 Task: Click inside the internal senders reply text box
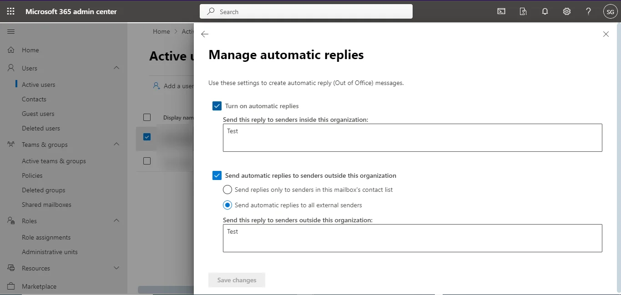click(413, 138)
